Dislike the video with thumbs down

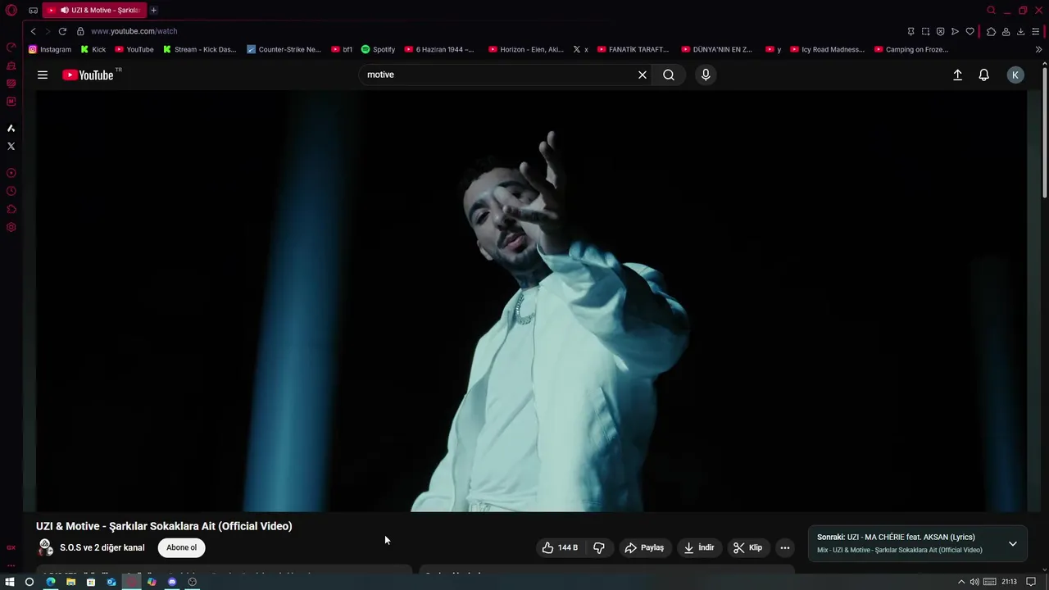click(599, 547)
